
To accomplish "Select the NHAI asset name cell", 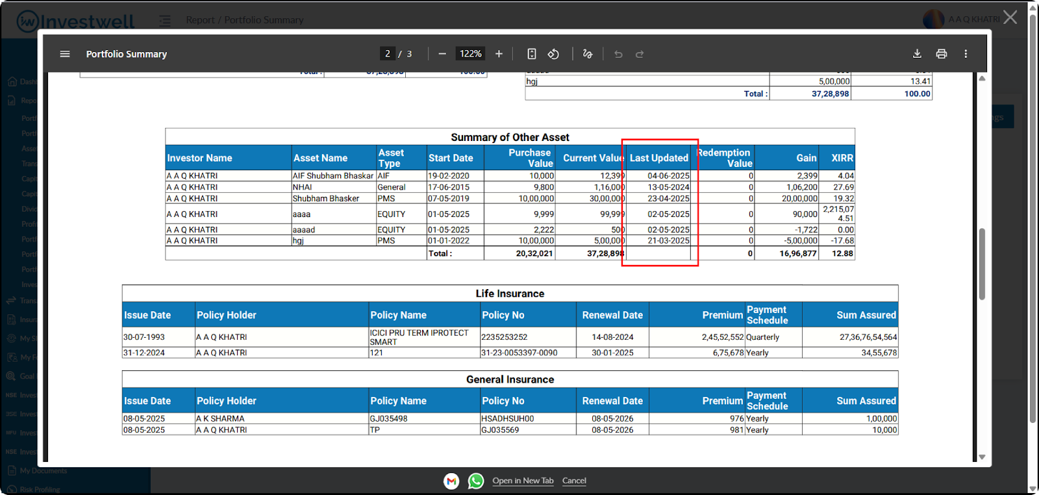I will point(333,187).
